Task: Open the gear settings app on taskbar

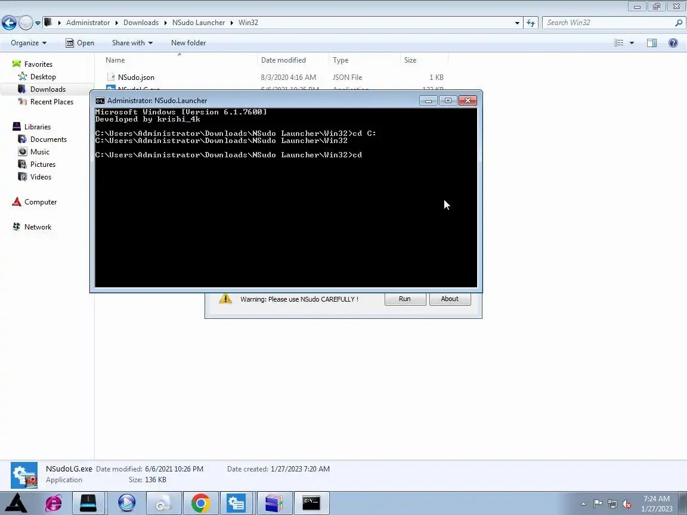Action: 163,503
